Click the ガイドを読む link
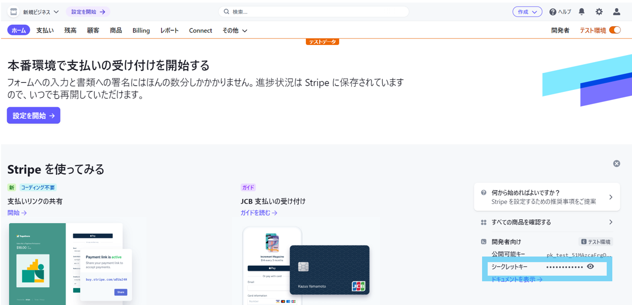The height and width of the screenshot is (305, 632). [x=259, y=213]
